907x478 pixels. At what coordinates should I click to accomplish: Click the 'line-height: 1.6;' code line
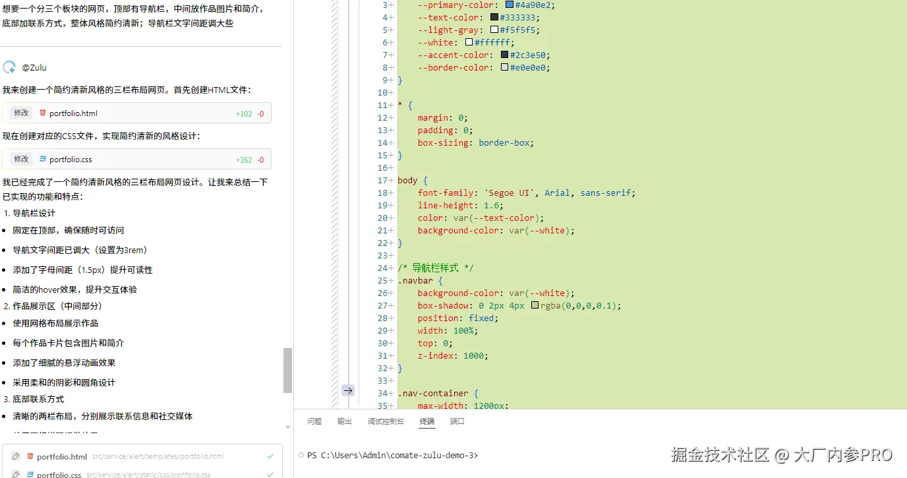click(460, 205)
